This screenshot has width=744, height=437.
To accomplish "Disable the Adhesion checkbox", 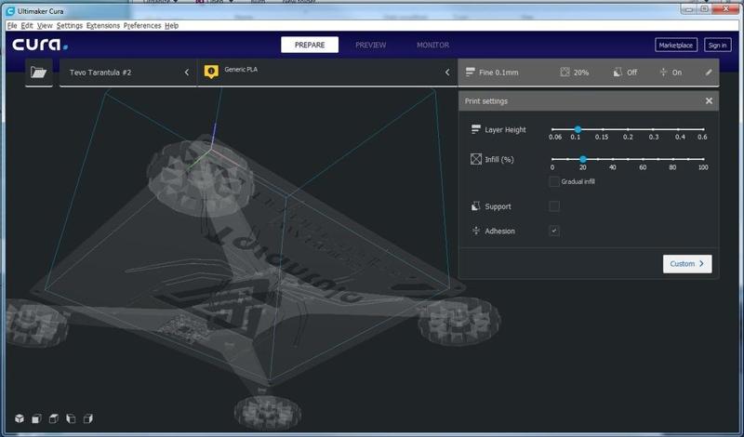I will 553,231.
